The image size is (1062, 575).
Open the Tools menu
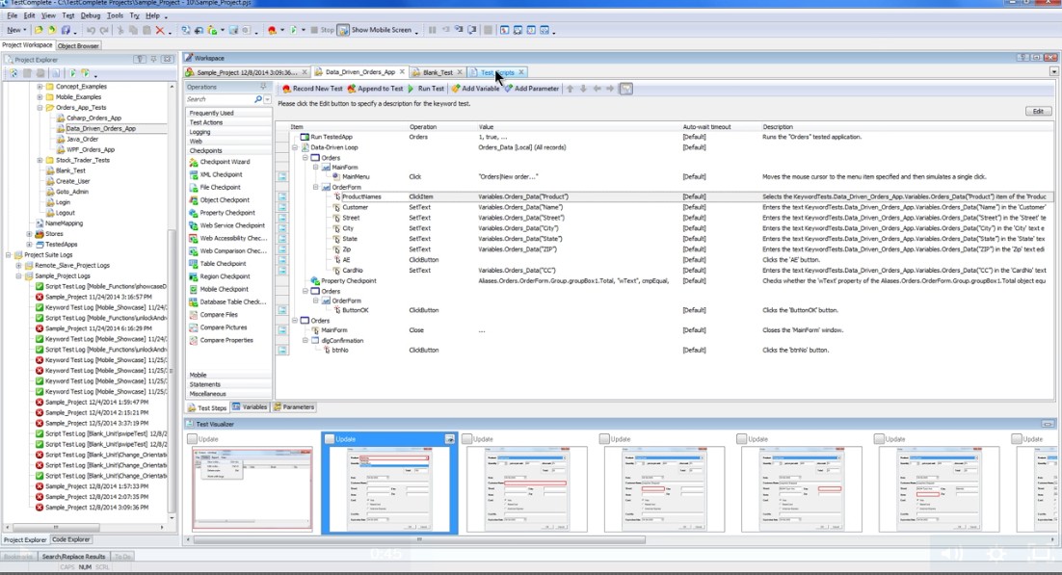click(x=115, y=15)
